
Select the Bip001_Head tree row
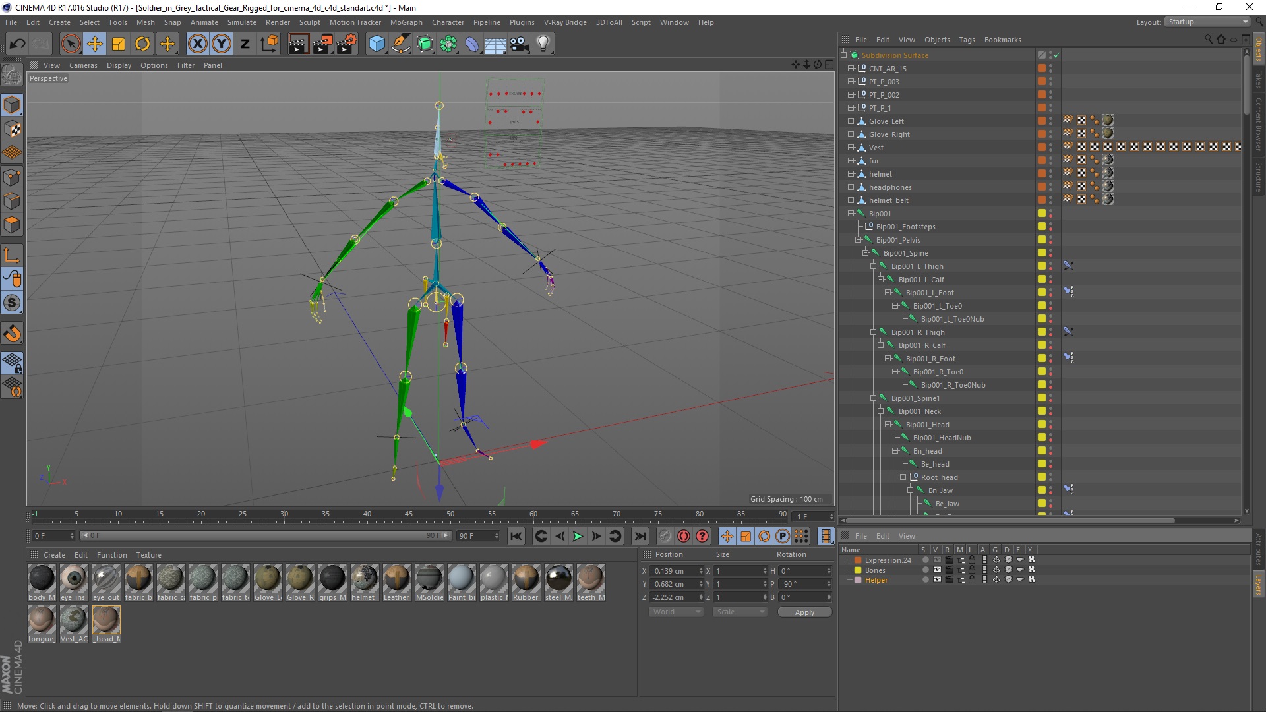(927, 425)
